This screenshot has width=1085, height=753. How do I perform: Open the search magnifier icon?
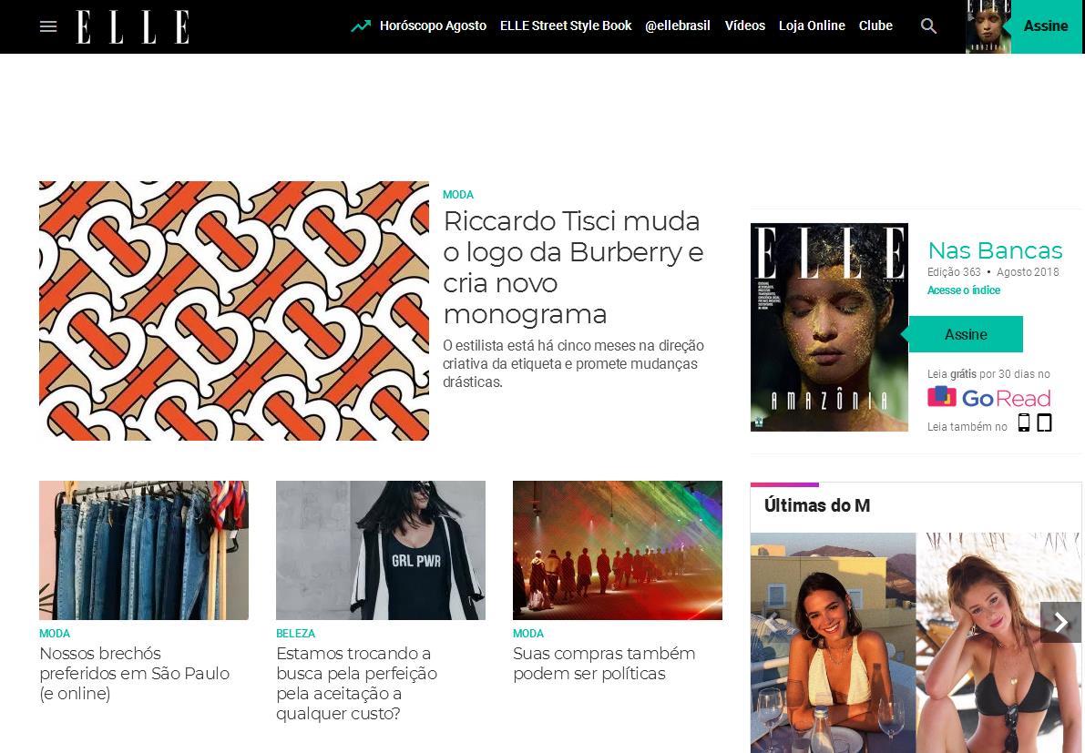[x=928, y=26]
